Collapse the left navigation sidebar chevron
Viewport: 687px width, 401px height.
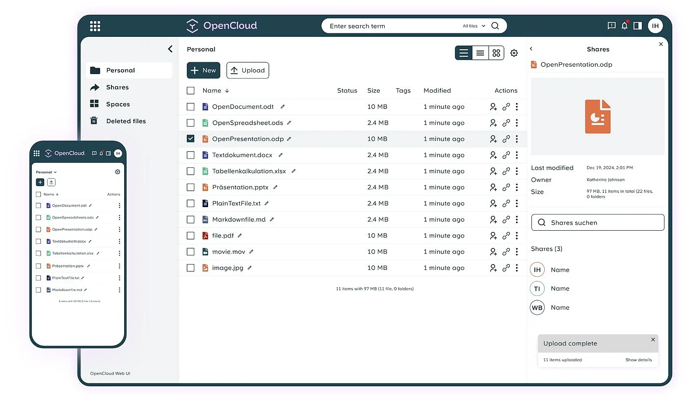(170, 49)
